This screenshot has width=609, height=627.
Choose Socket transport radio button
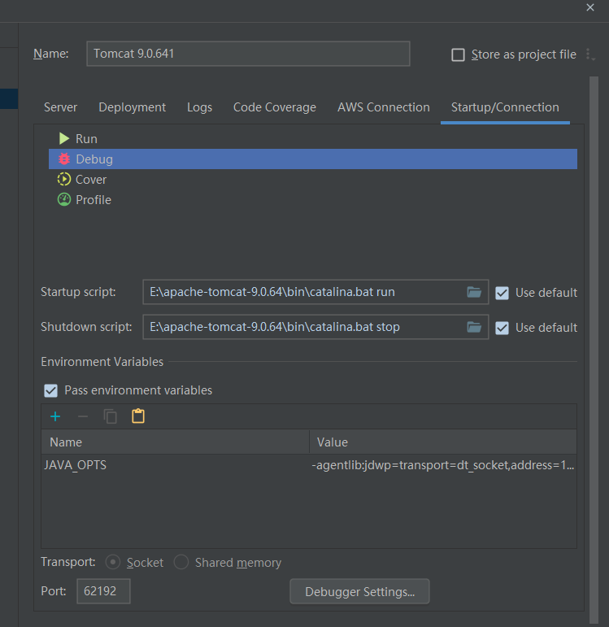(113, 562)
